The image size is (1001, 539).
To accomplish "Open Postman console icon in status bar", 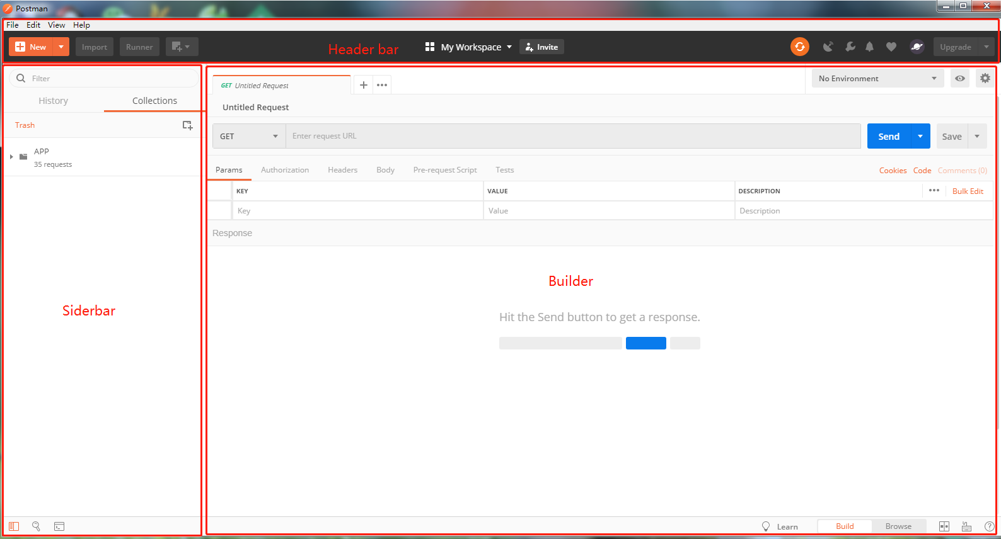I will (59, 526).
